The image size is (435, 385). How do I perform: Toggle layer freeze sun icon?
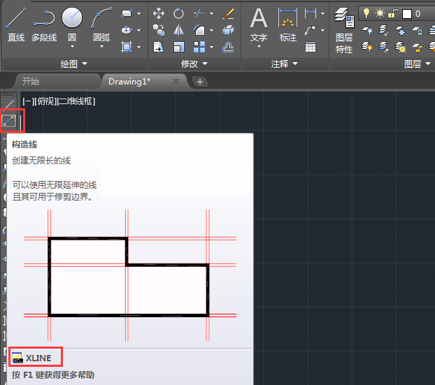[x=380, y=13]
